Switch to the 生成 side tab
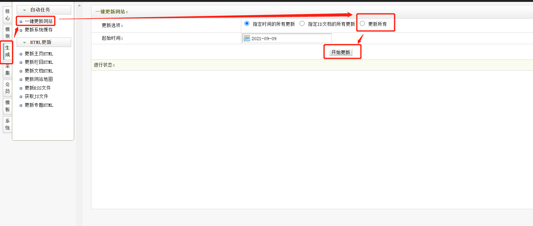 click(7, 51)
